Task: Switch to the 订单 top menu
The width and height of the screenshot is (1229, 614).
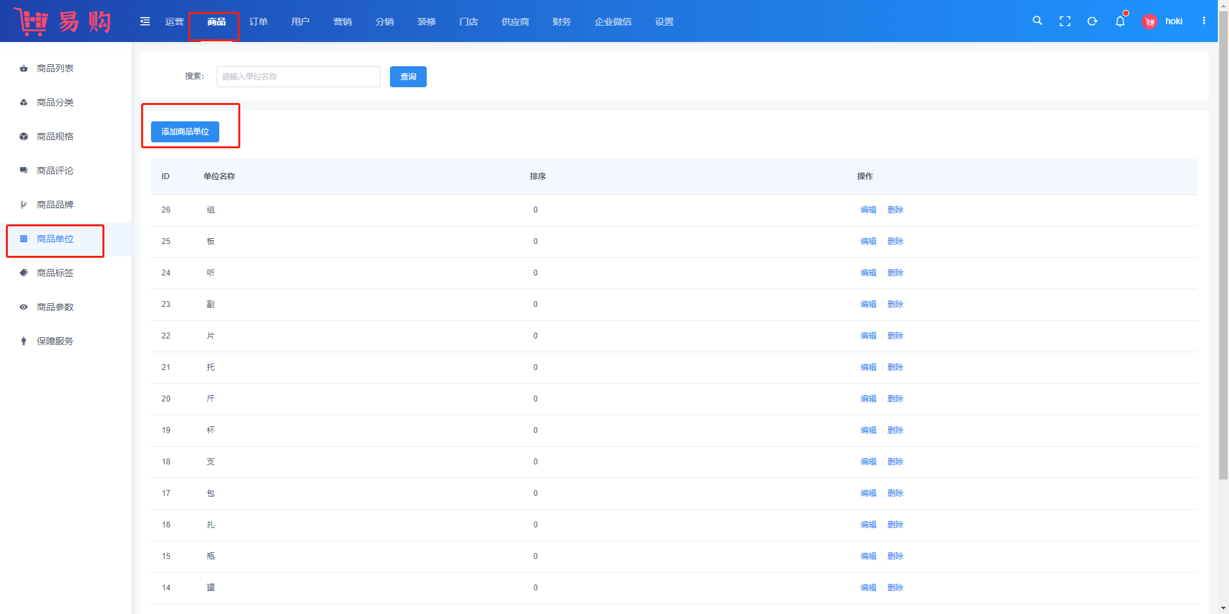Action: point(259,22)
